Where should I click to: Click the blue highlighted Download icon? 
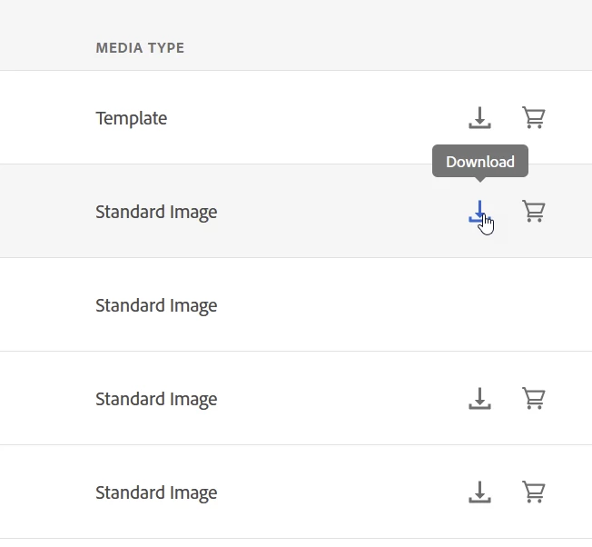tap(479, 212)
